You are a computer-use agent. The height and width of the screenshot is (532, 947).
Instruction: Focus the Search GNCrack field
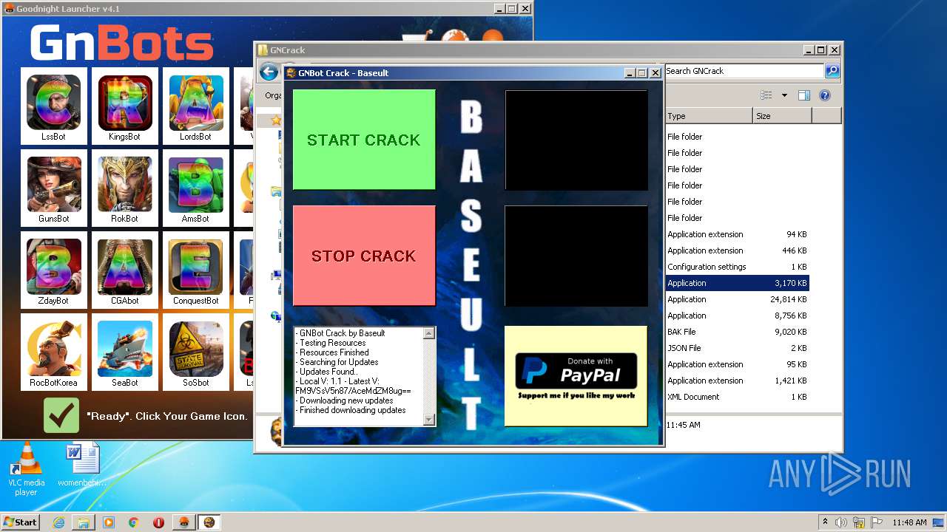(x=744, y=71)
